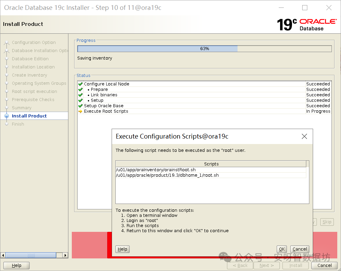Click the Oracle 19c Database logo
Screen dimensions: 341x271
click(x=307, y=25)
